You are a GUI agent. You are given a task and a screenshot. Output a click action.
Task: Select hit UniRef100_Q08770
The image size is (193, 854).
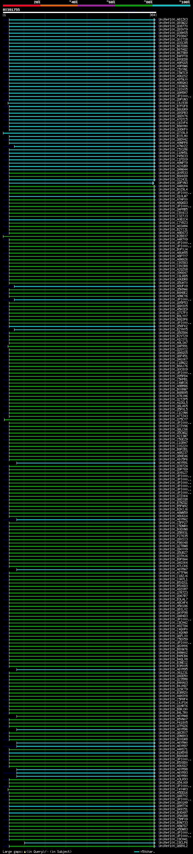point(173,26)
